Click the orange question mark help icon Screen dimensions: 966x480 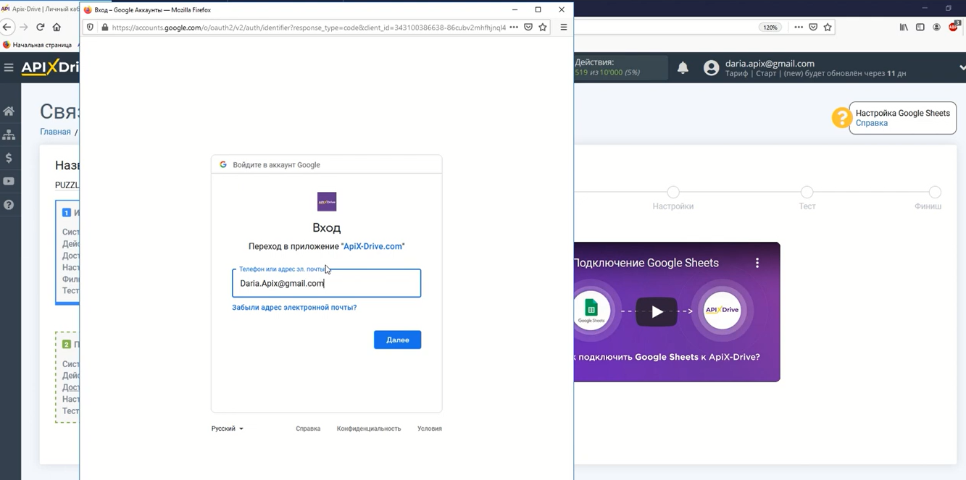click(841, 118)
